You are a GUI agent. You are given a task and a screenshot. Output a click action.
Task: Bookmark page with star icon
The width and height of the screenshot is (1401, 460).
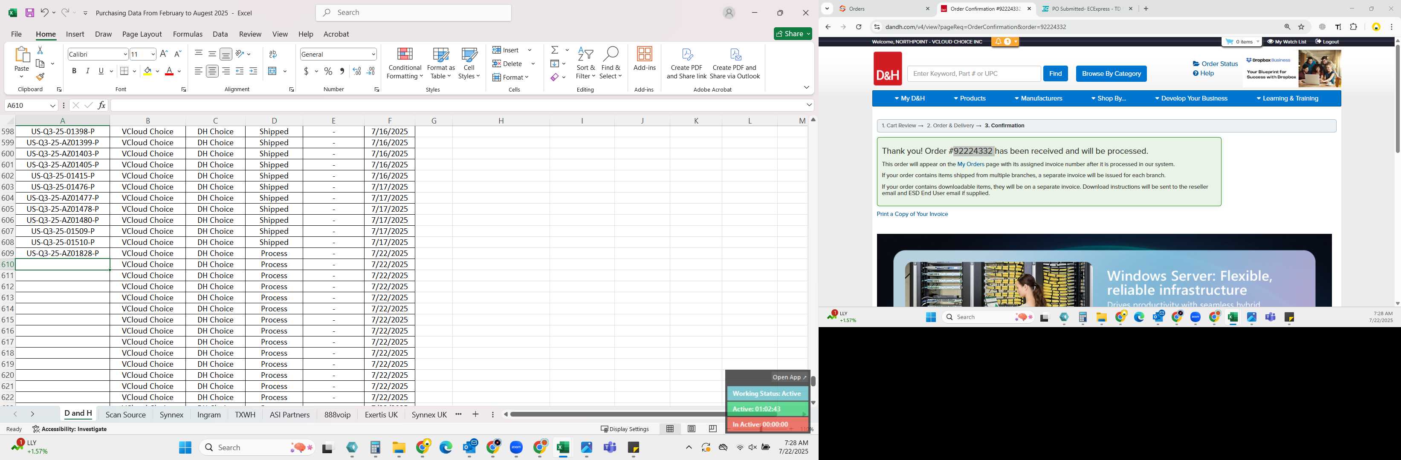click(x=1302, y=26)
